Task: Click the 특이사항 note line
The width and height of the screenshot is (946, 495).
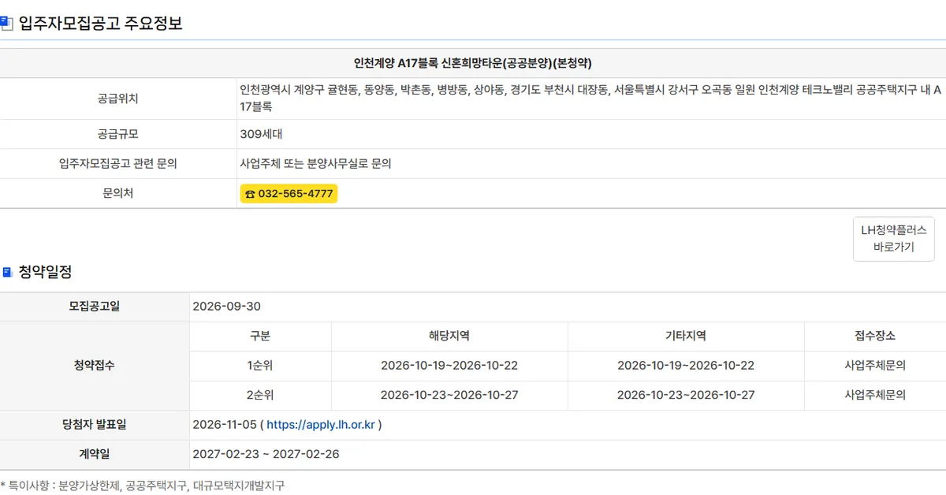Action: pos(143,486)
